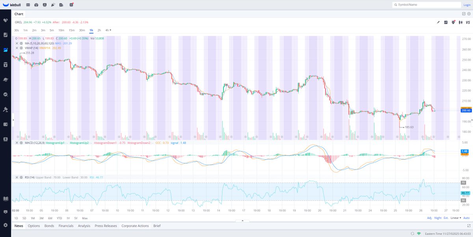Click the wifi connection icon in status bar
Viewport: 473px width, 237px height.
tap(419, 234)
